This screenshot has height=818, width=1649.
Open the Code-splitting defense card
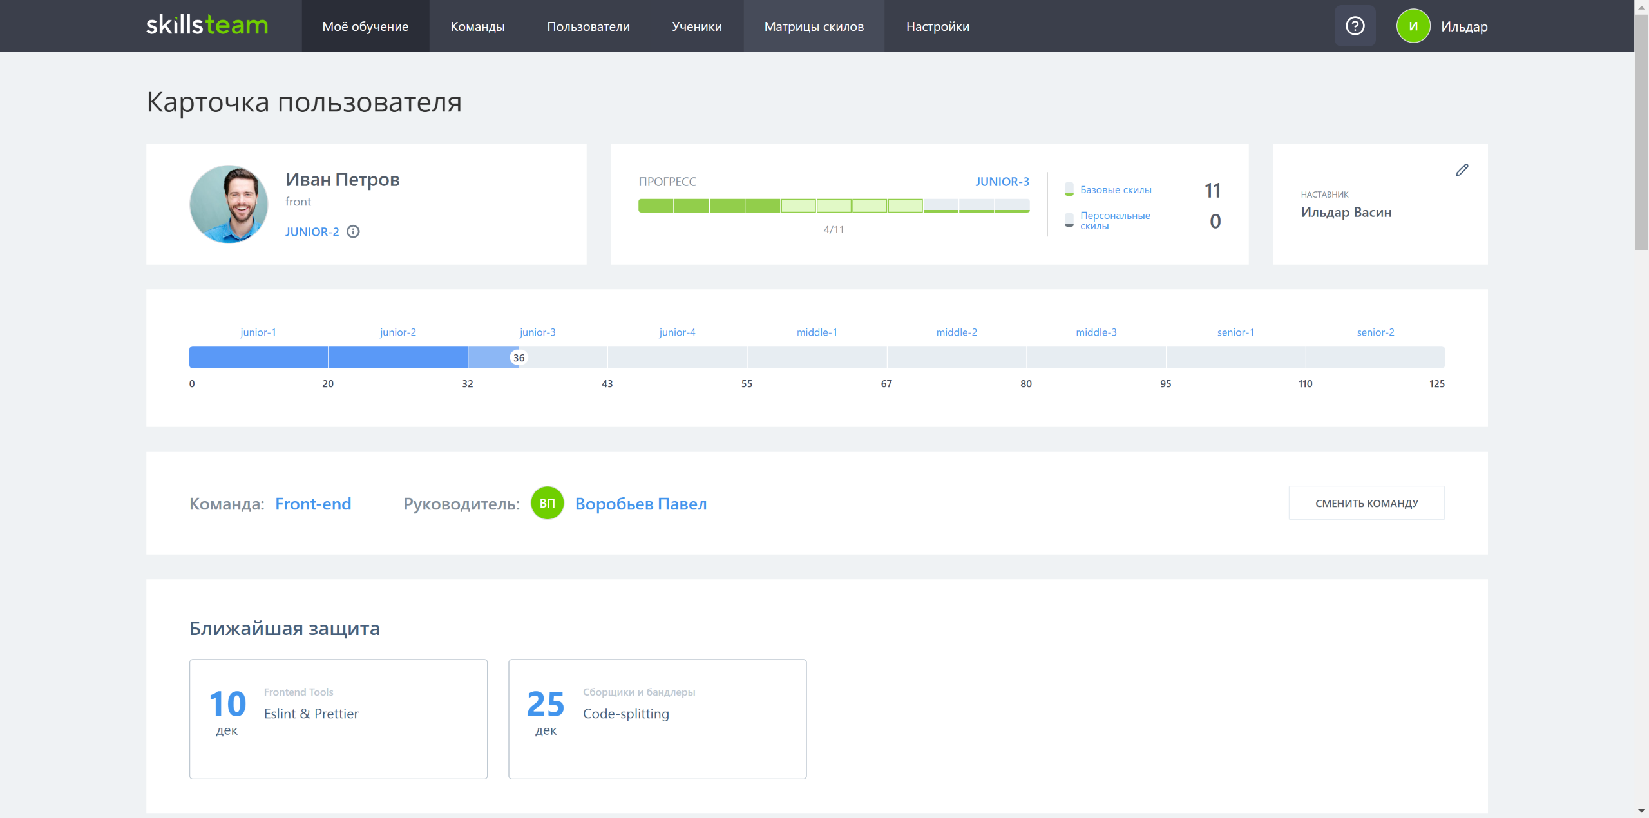point(657,719)
